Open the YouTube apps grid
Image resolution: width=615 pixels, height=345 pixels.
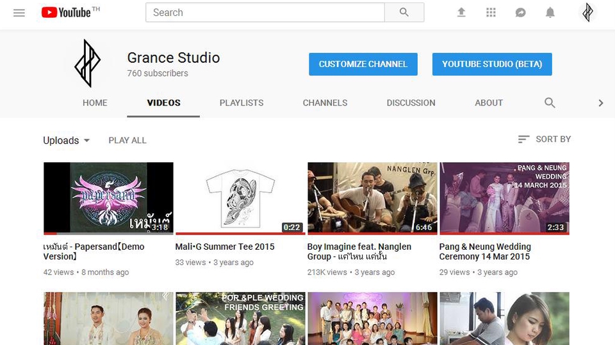(491, 13)
